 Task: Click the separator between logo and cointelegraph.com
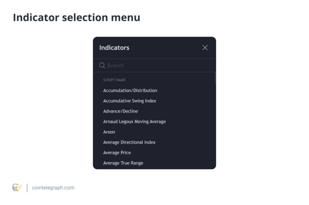(27, 188)
